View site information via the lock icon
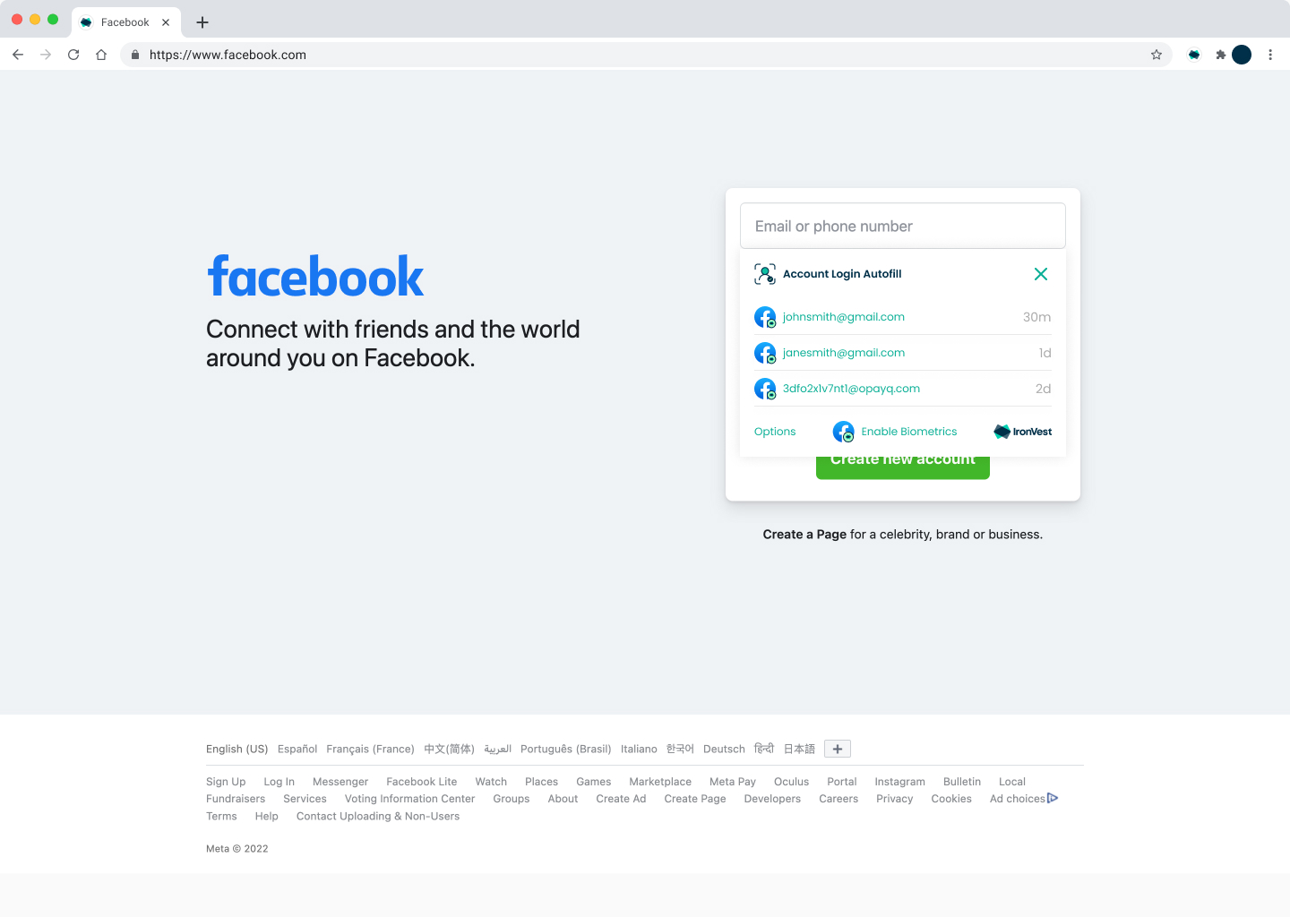This screenshot has width=1290, height=917. [x=135, y=55]
